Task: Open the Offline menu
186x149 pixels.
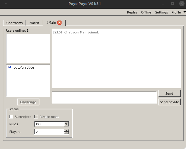Action: 146,12
